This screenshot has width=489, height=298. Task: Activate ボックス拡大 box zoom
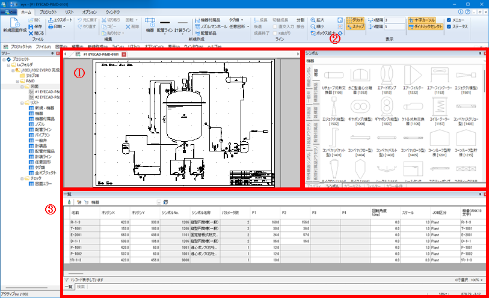[x=323, y=33]
